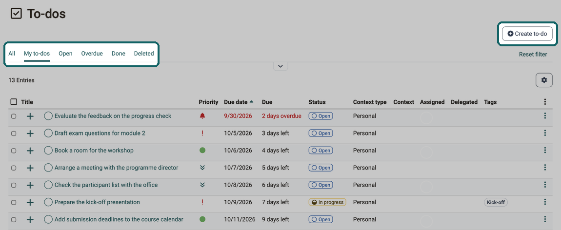This screenshot has width=561, height=230.
Task: Select checkbox for Add submission deadlines row
Action: (14, 220)
